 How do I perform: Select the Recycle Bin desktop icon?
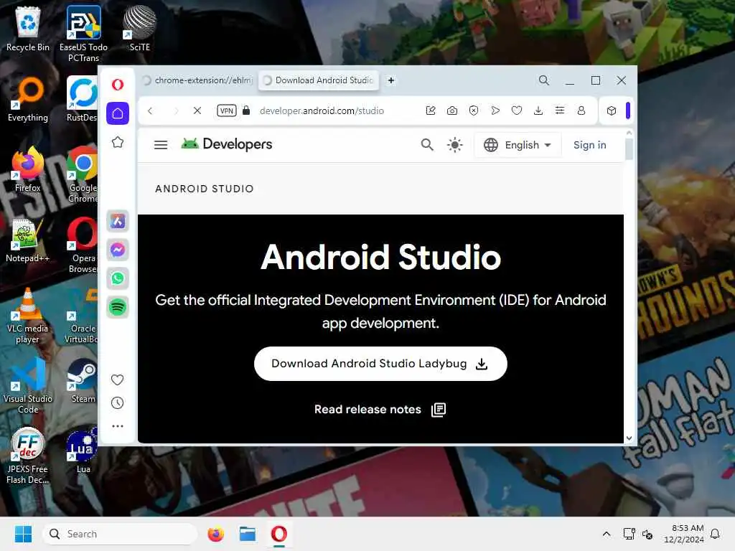(x=28, y=29)
